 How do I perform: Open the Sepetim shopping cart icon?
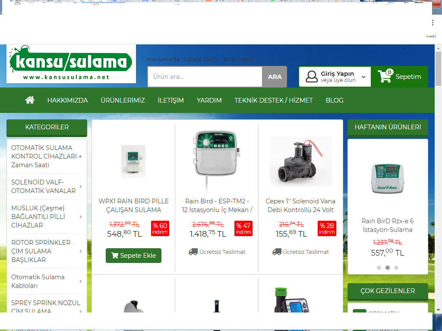click(x=385, y=76)
